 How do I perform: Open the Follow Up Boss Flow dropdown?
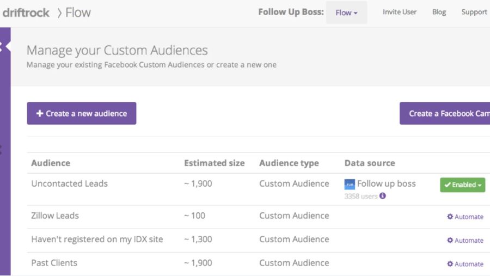[346, 13]
